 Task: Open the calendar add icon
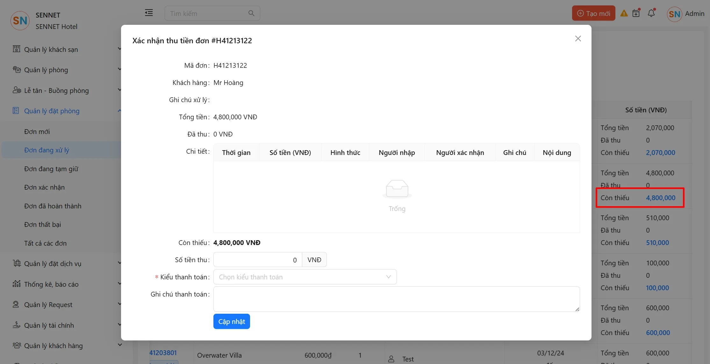click(636, 13)
